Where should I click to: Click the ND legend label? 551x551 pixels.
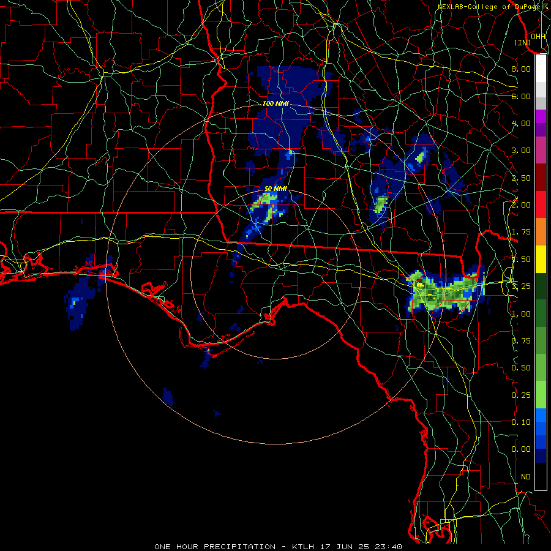(x=526, y=477)
